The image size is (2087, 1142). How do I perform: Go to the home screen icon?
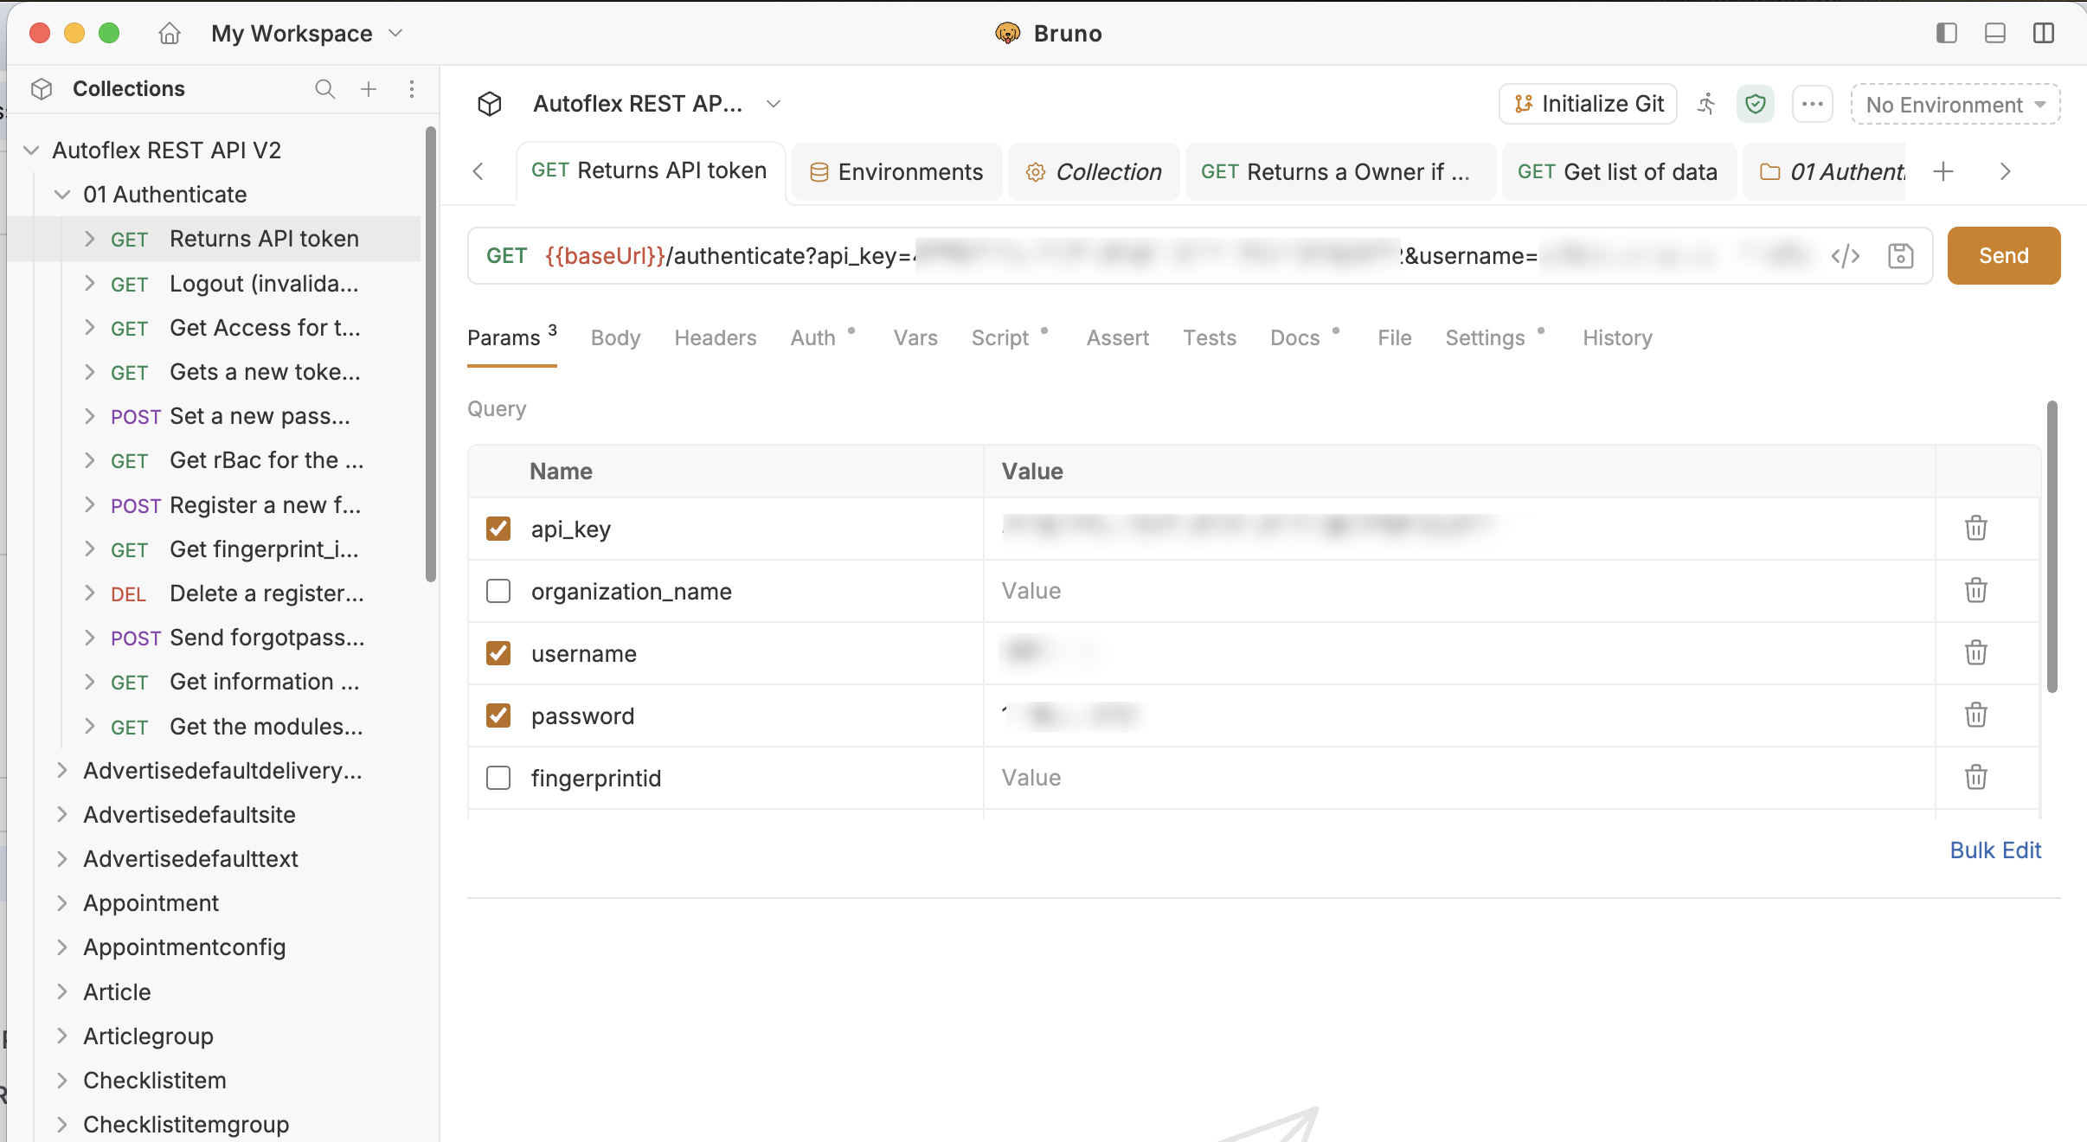(x=170, y=34)
